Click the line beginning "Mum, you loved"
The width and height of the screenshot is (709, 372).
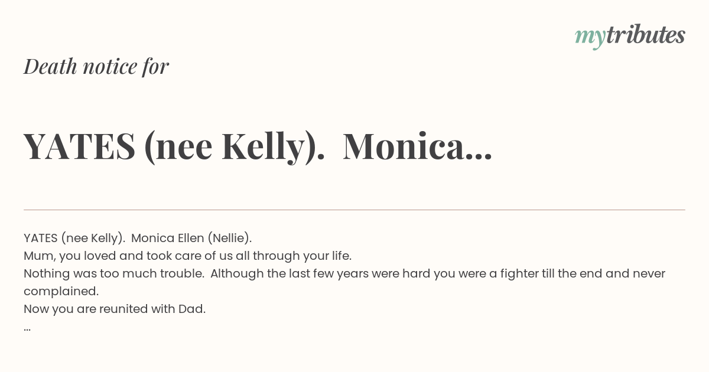(x=187, y=256)
